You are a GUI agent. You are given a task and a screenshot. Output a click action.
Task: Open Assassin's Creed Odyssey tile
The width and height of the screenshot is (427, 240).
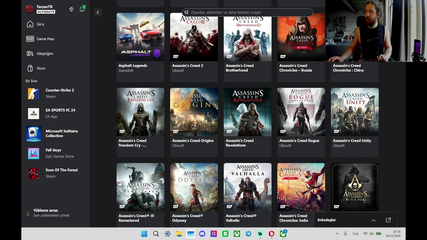click(194, 195)
